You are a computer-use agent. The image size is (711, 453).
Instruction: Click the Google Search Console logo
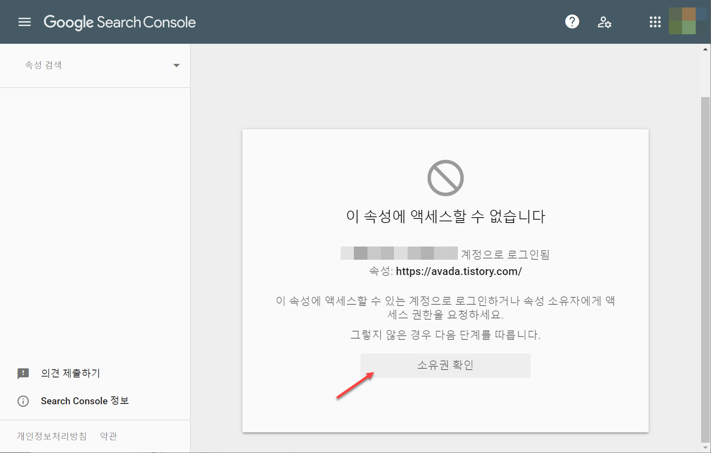tap(119, 22)
